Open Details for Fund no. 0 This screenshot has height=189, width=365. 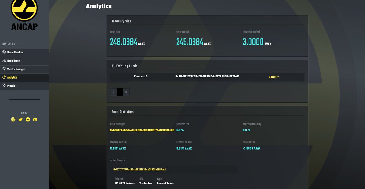274,77
